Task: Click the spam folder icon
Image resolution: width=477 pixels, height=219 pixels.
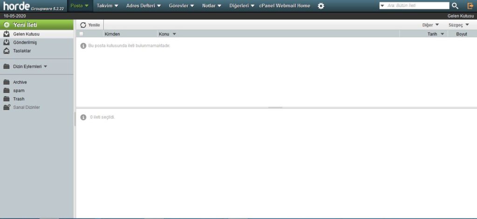Action: (x=7, y=91)
